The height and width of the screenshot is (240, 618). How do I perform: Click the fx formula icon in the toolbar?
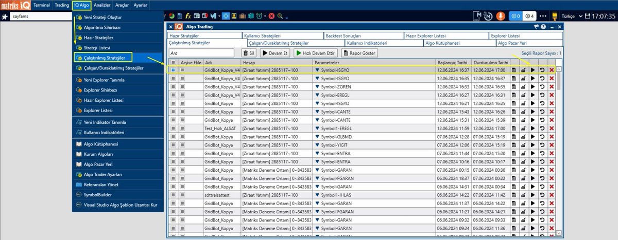(189, 16)
